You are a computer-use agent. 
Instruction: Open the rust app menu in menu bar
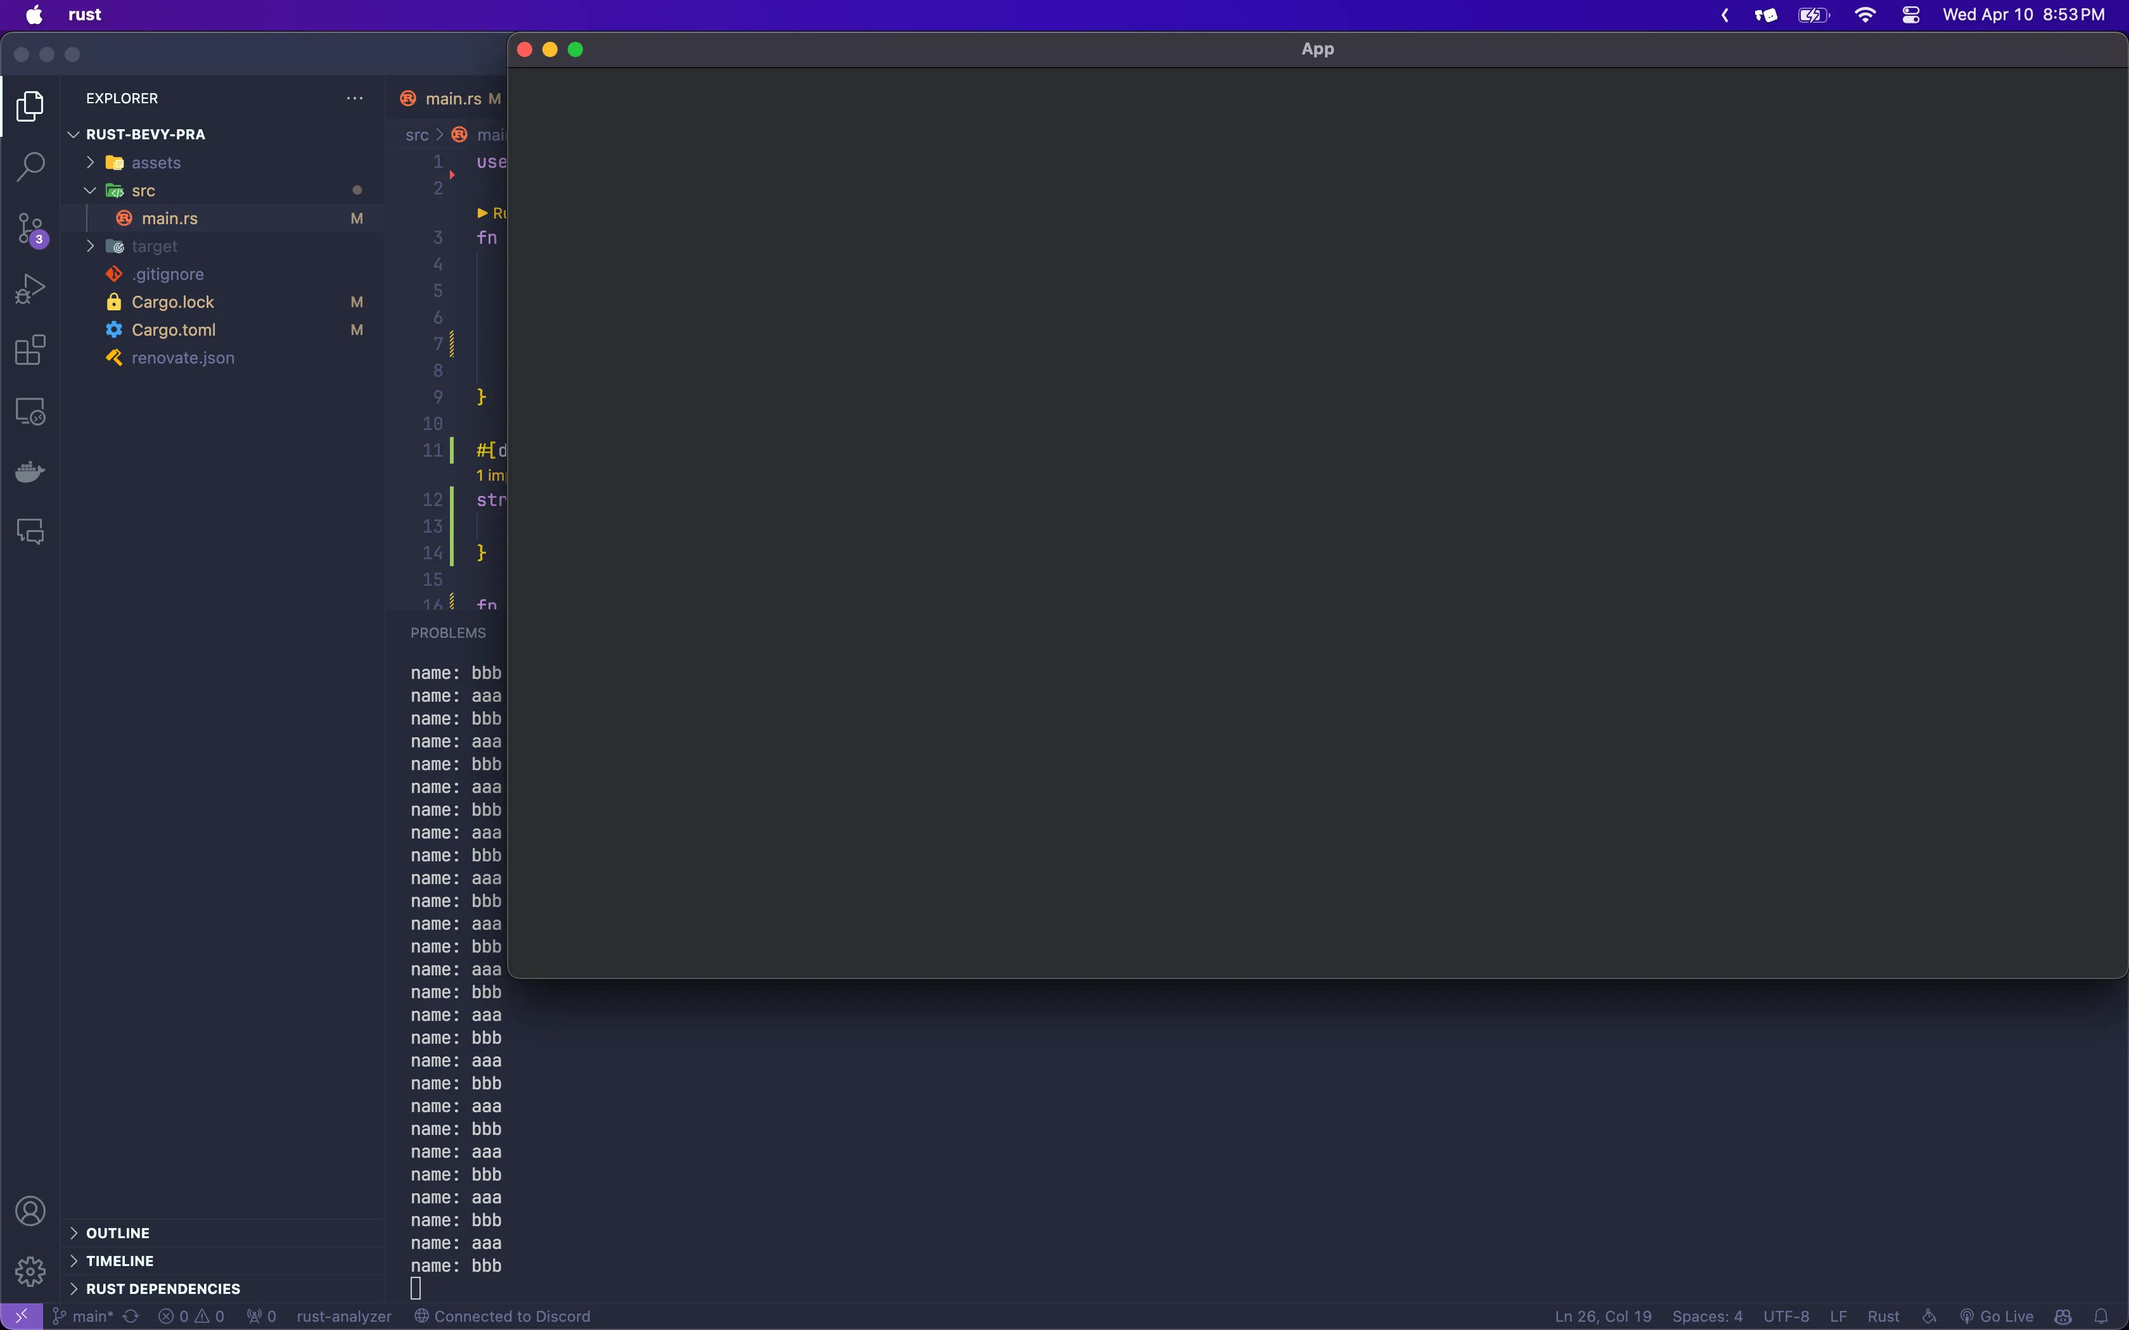(84, 15)
